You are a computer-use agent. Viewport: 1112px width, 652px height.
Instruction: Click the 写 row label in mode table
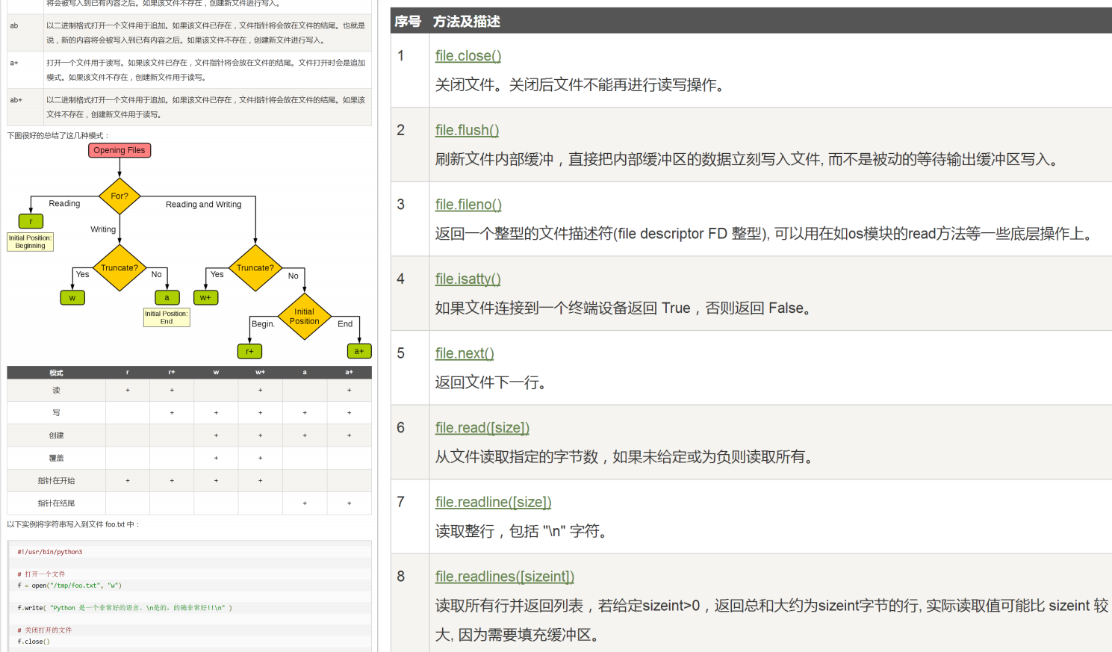pos(56,412)
